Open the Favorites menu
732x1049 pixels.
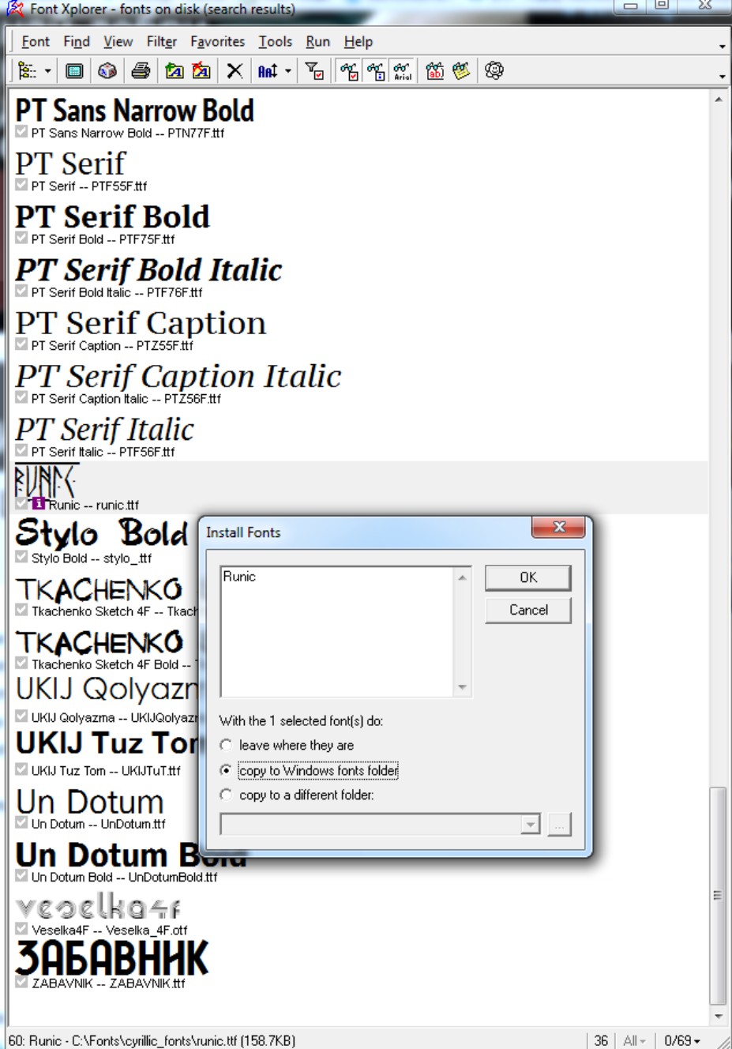(218, 42)
